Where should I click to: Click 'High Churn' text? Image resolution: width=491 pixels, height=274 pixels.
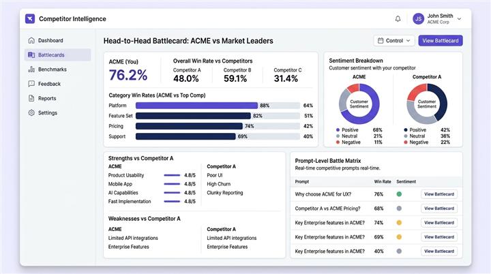tap(219, 184)
